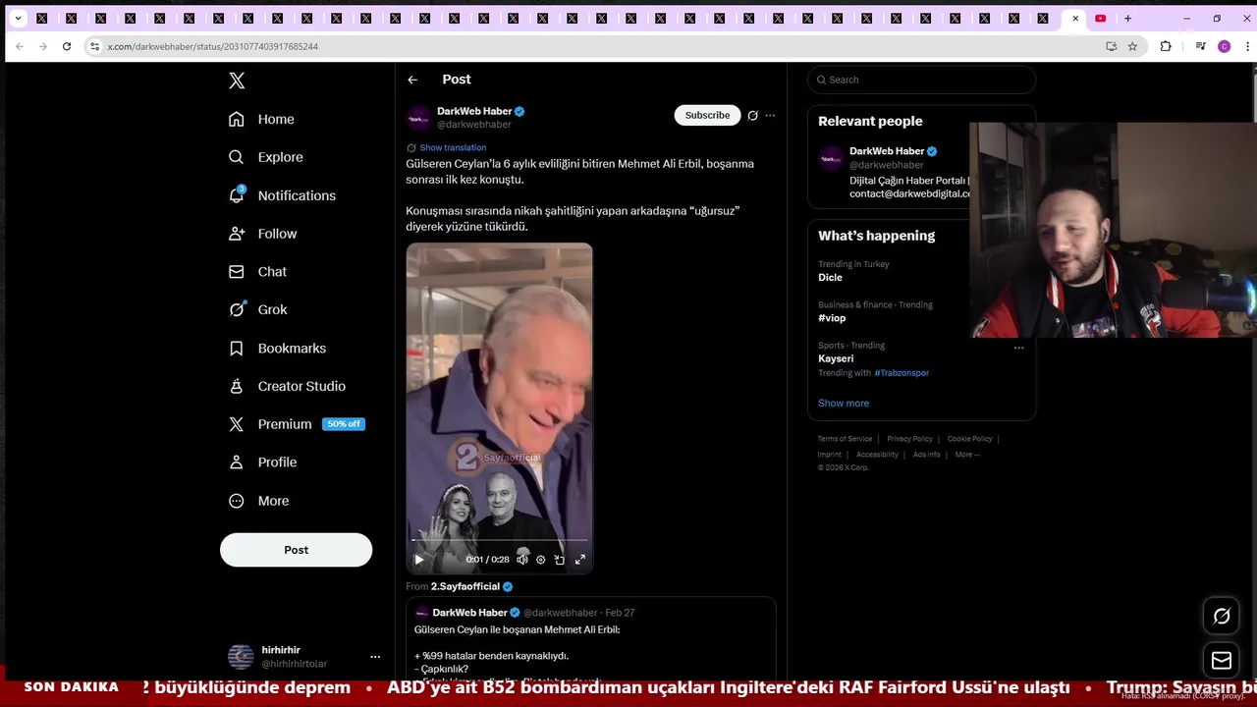
Task: Open the post's three-dot menu
Action: click(770, 115)
